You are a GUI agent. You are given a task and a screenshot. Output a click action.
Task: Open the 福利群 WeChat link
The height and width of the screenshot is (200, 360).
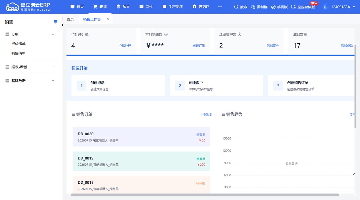click(x=259, y=7)
